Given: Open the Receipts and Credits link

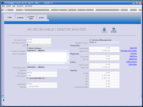Looking at the screenshot, I should point(129,51).
